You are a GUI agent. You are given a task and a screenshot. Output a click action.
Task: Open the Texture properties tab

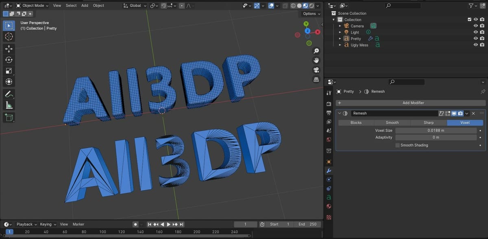click(x=329, y=217)
